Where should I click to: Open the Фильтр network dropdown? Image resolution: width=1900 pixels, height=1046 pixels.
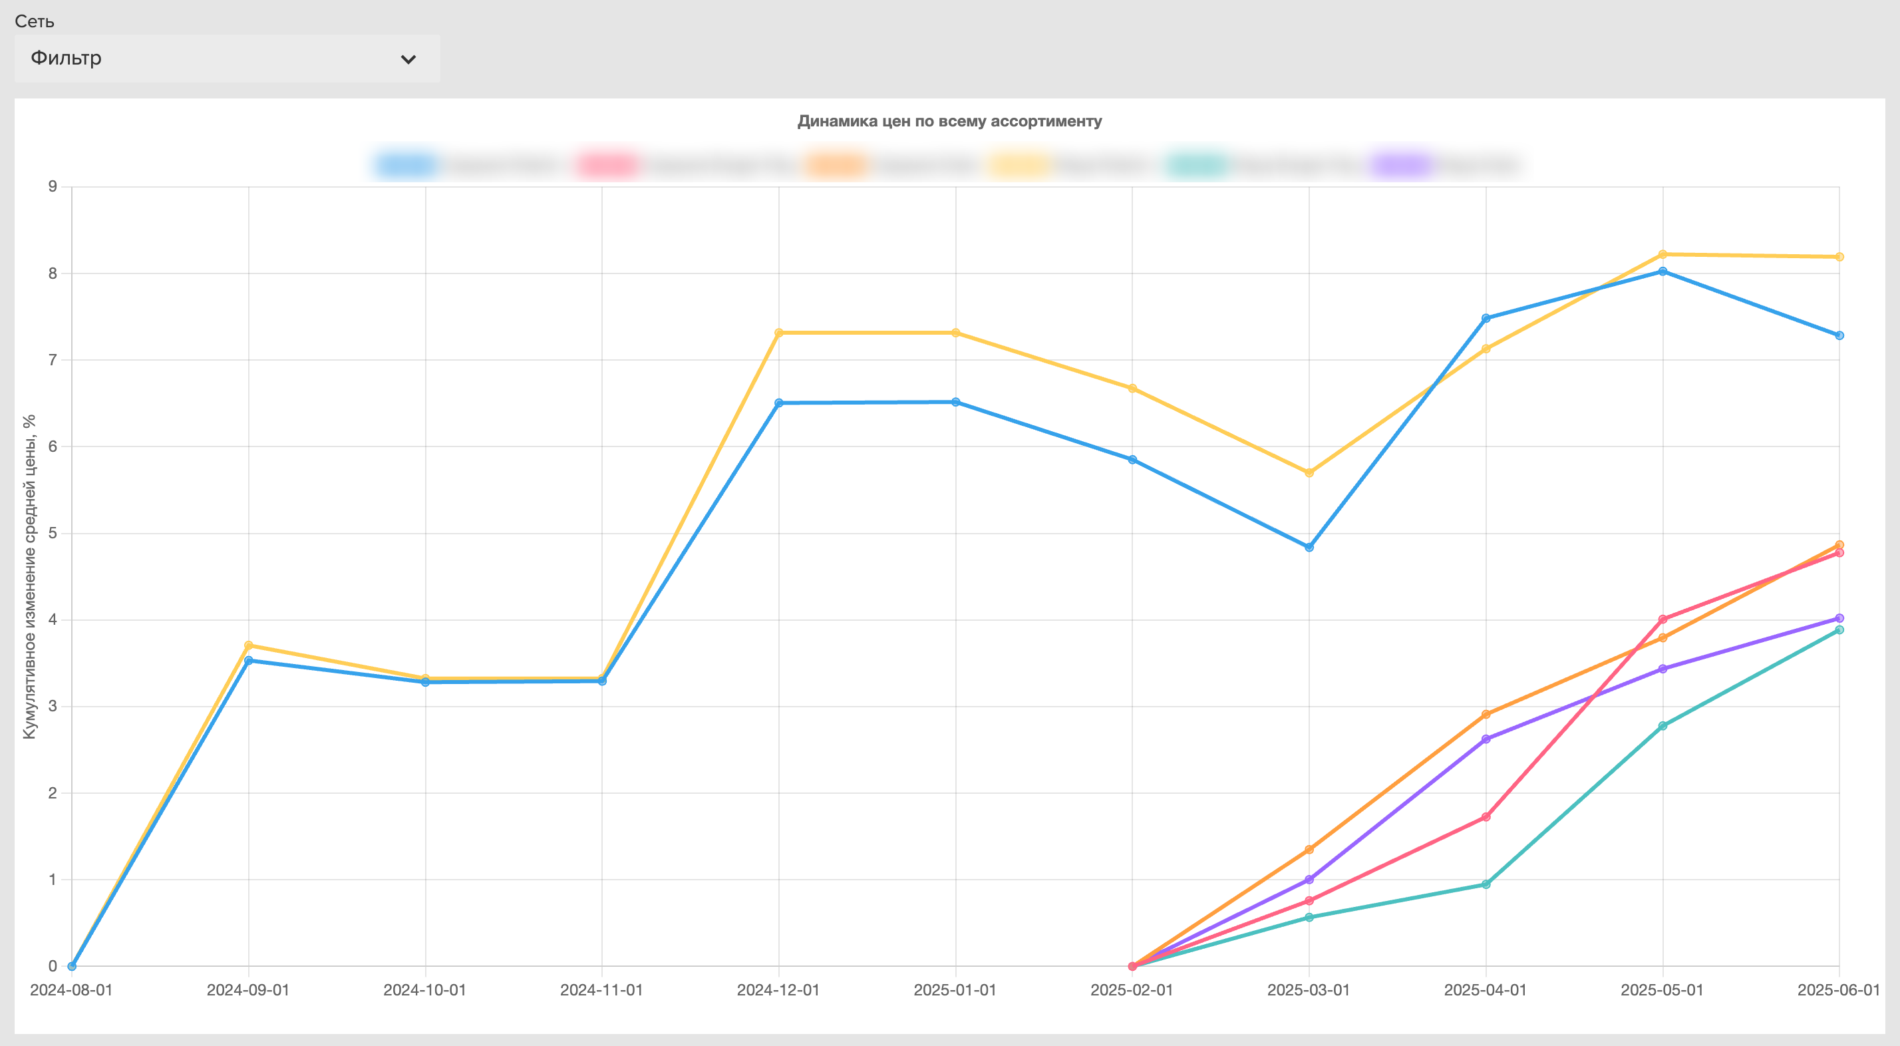(227, 59)
